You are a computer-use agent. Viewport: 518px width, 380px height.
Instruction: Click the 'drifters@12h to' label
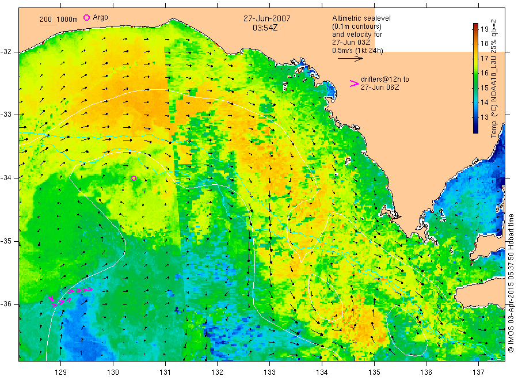[385, 79]
